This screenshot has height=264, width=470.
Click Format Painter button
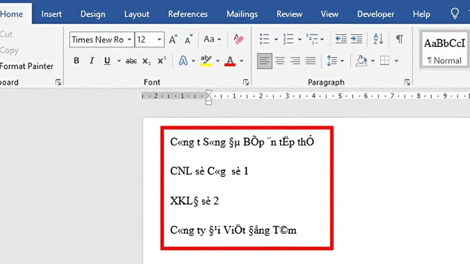click(27, 66)
